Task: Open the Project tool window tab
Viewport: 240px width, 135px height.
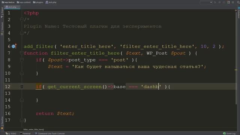Action: coord(2,13)
